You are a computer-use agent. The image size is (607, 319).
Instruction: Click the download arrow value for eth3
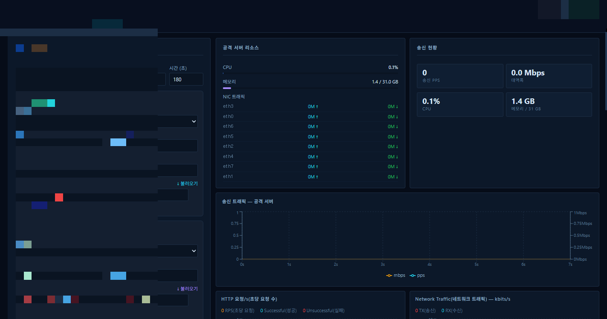click(x=393, y=106)
